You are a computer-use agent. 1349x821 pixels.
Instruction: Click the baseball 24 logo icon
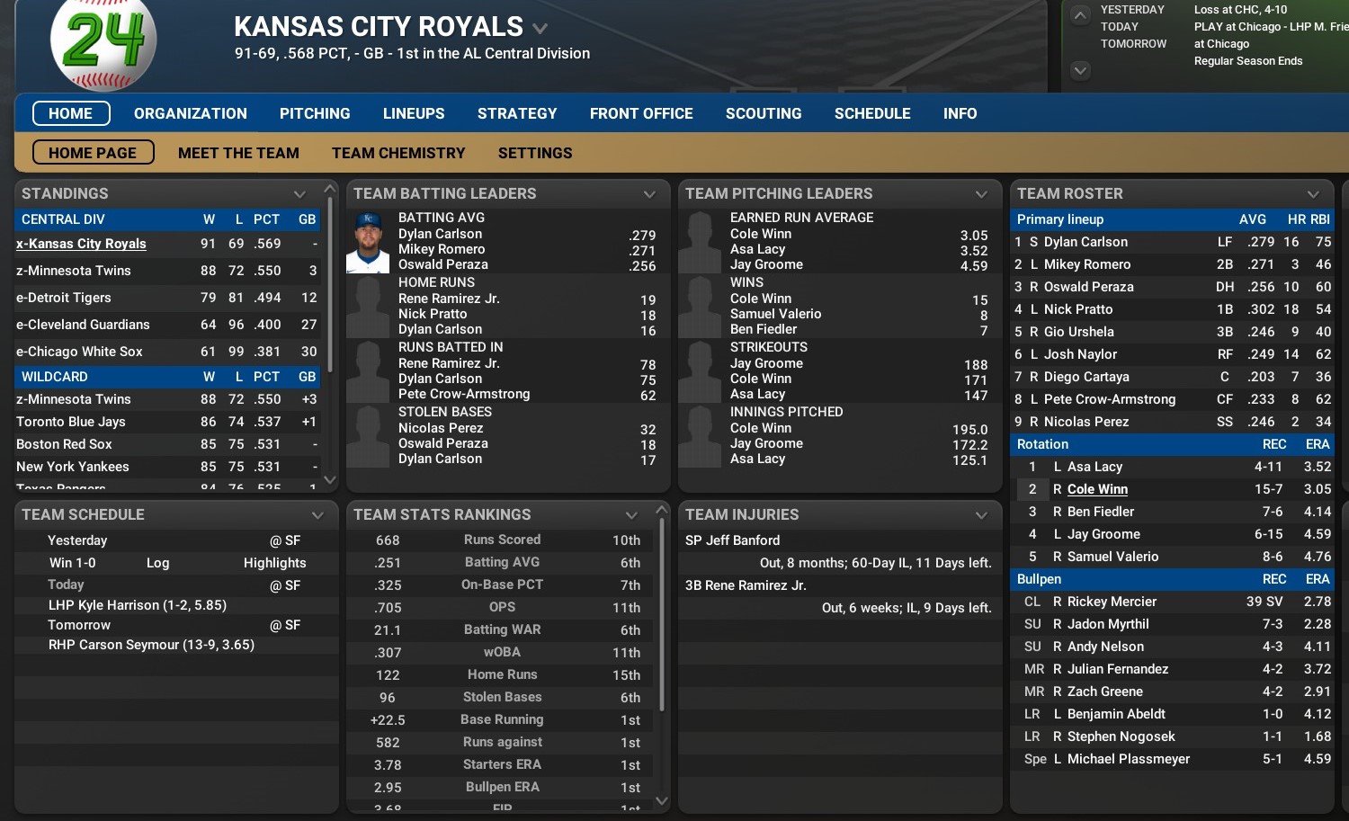pyautogui.click(x=103, y=42)
